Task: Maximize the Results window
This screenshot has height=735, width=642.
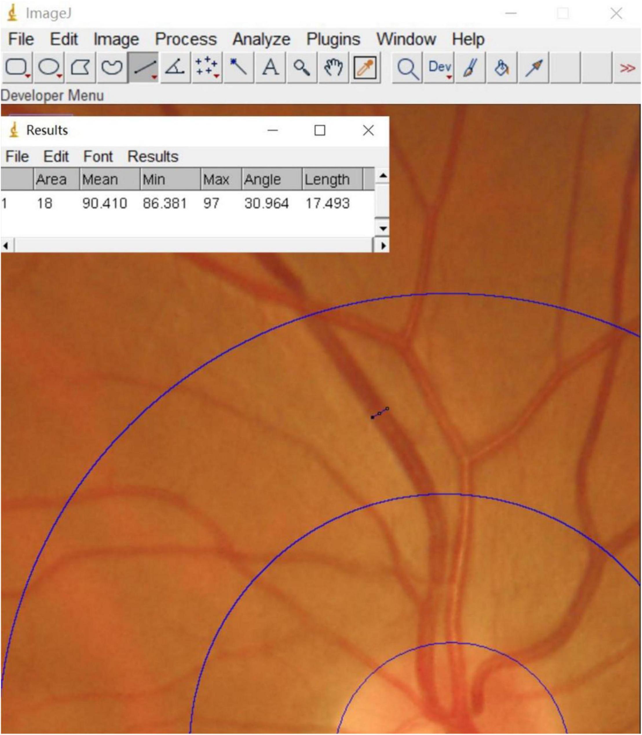Action: pyautogui.click(x=320, y=130)
